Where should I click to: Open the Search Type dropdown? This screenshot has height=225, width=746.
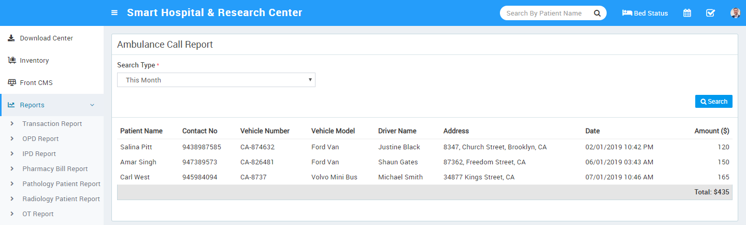pos(216,80)
